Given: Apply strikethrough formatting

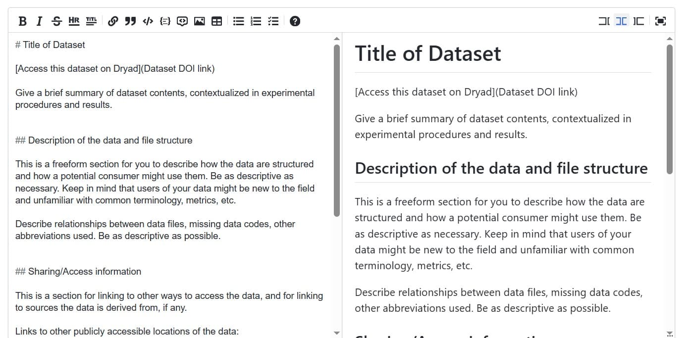Looking at the screenshot, I should pyautogui.click(x=57, y=21).
